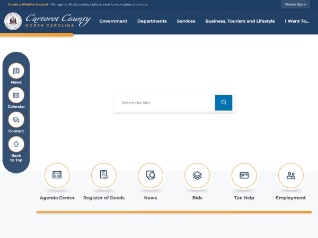This screenshot has height=238, width=318.
Task: Open the Contact chat bubble icon
Action: (16, 120)
